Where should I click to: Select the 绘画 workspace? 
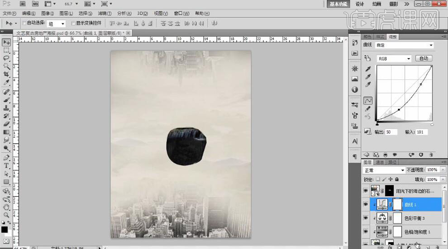coord(377,4)
